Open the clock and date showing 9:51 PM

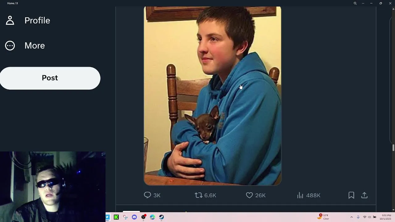[x=386, y=217]
